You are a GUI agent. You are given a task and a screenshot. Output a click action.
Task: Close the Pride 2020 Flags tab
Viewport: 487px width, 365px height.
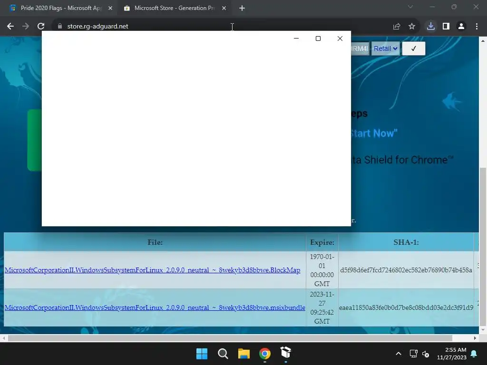pos(110,8)
